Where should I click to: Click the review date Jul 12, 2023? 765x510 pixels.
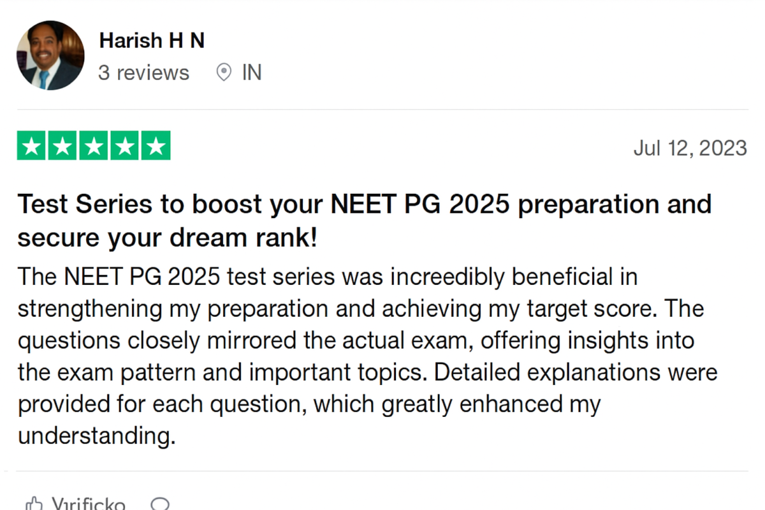[690, 148]
